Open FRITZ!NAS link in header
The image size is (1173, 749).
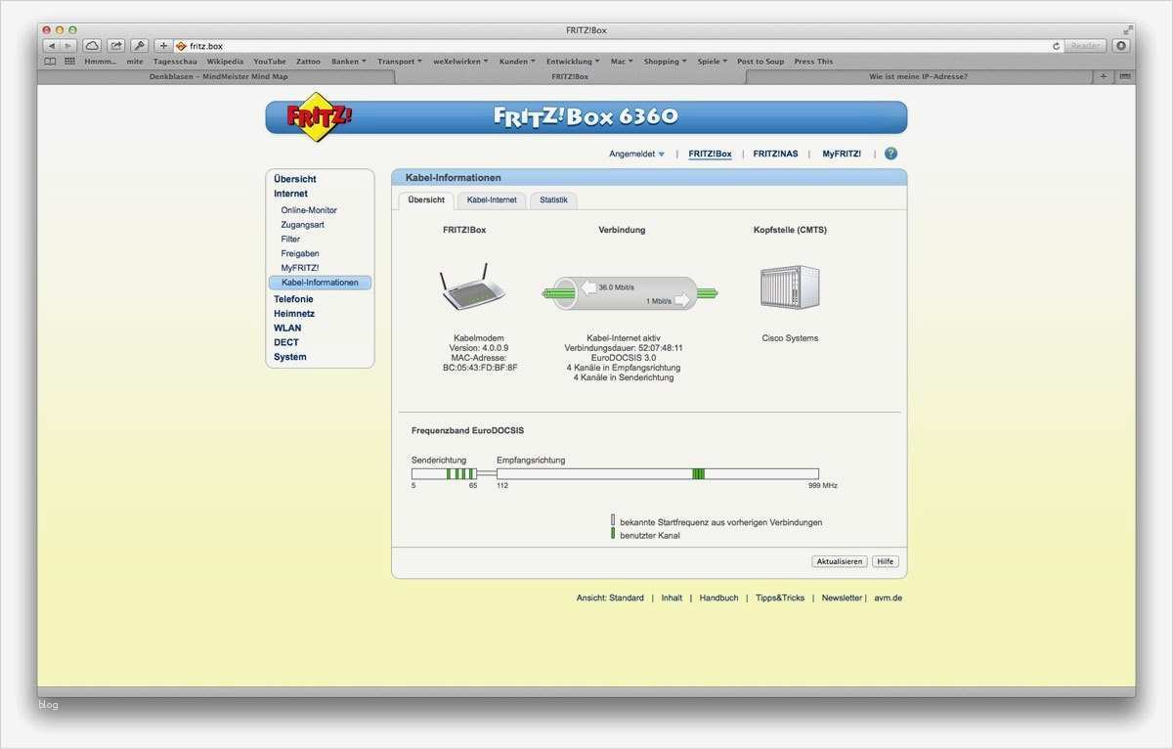[775, 154]
